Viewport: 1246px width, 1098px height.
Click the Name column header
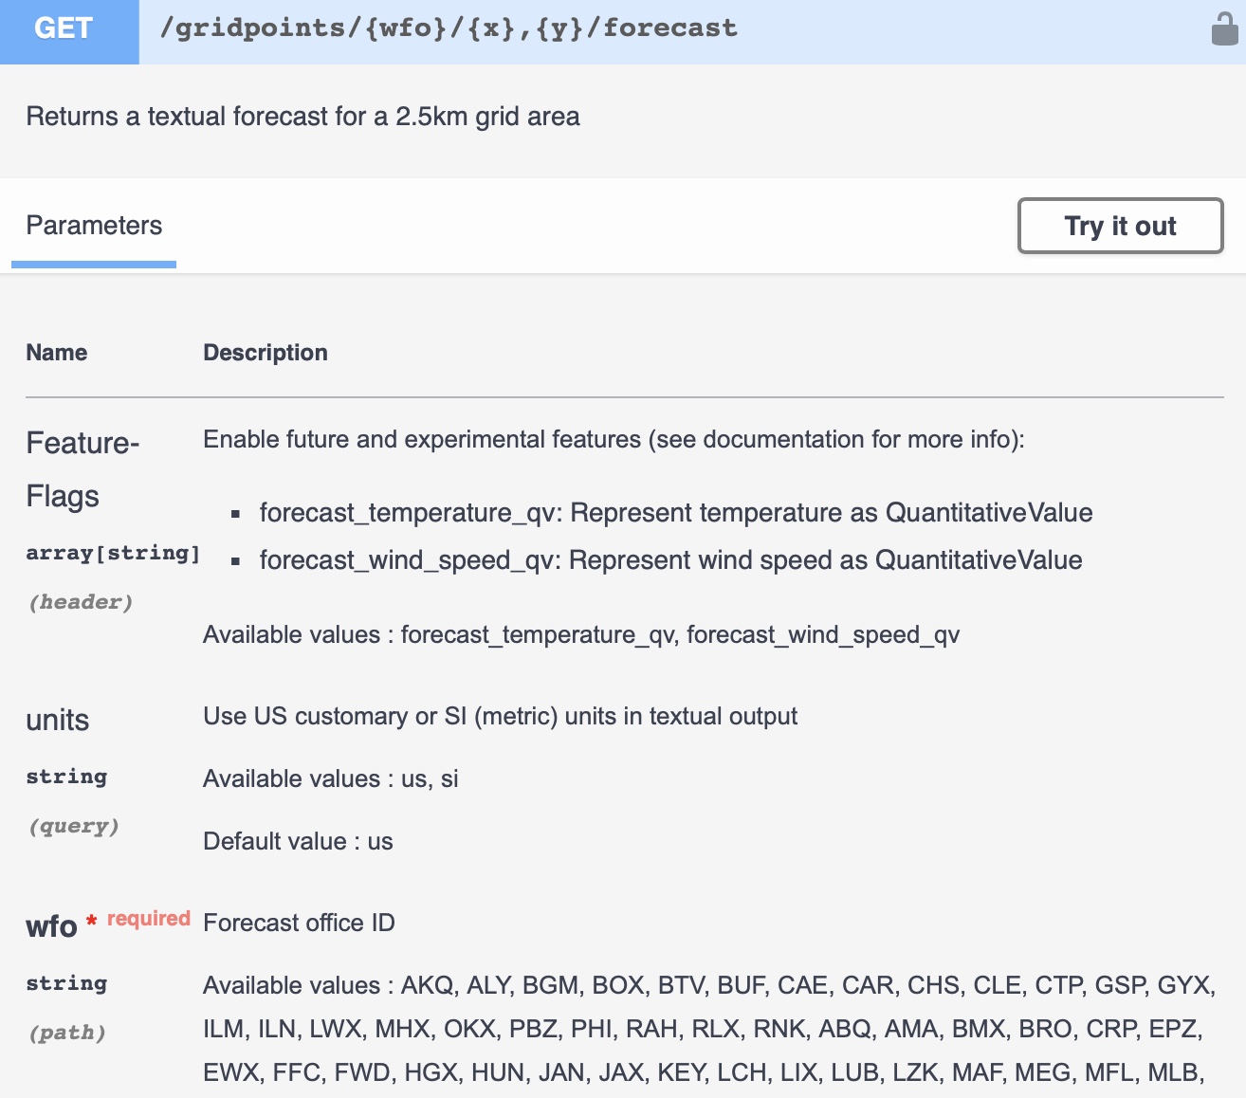(x=57, y=353)
